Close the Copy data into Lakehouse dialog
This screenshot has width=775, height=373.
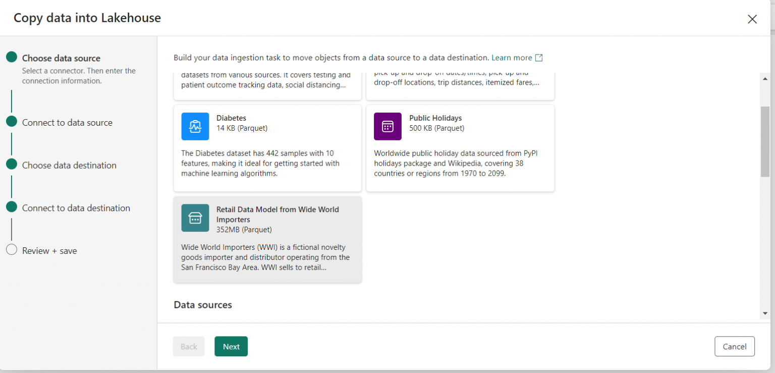[x=752, y=19]
